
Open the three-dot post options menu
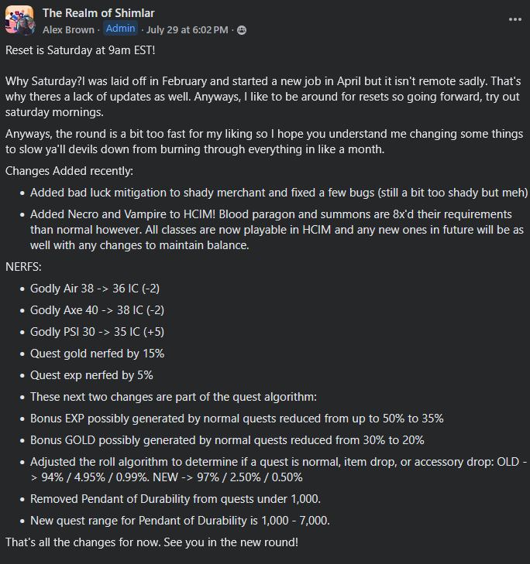(515, 19)
